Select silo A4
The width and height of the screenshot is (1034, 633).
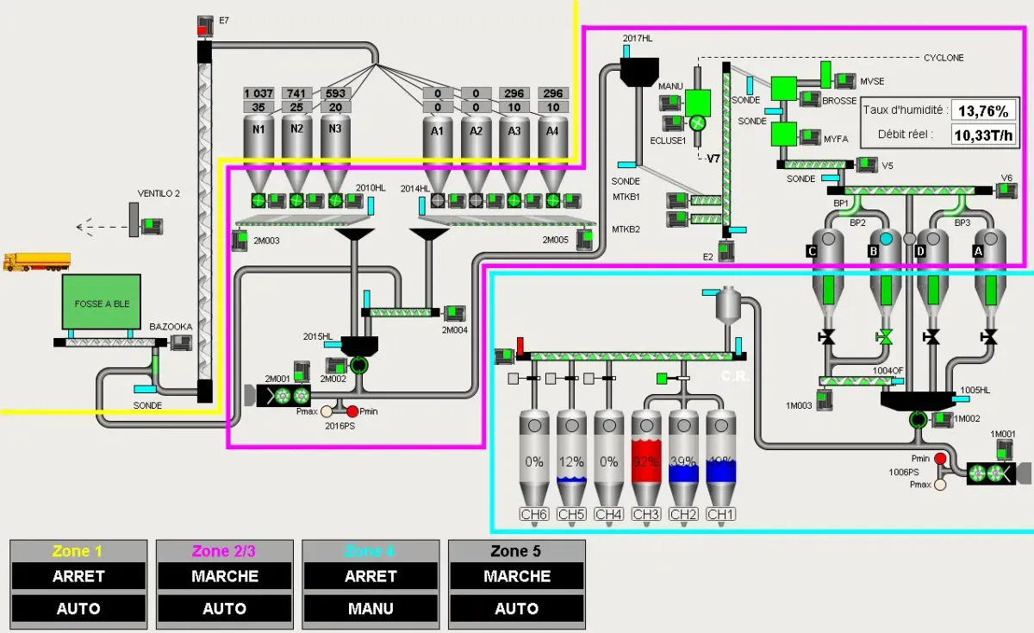(553, 154)
